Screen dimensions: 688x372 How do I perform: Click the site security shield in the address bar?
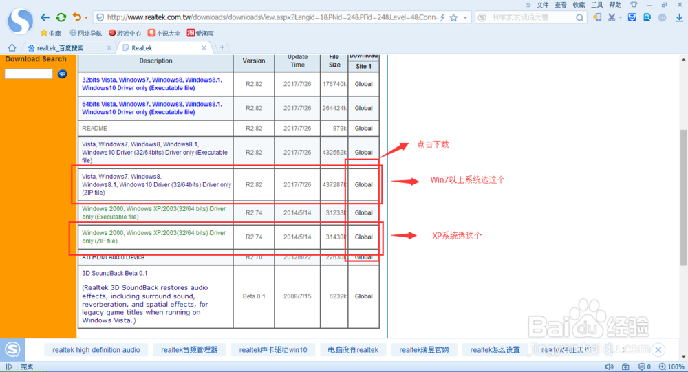[x=100, y=18]
